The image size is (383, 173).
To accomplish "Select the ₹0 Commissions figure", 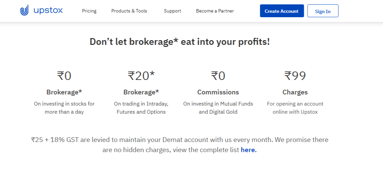I will coord(218,76).
